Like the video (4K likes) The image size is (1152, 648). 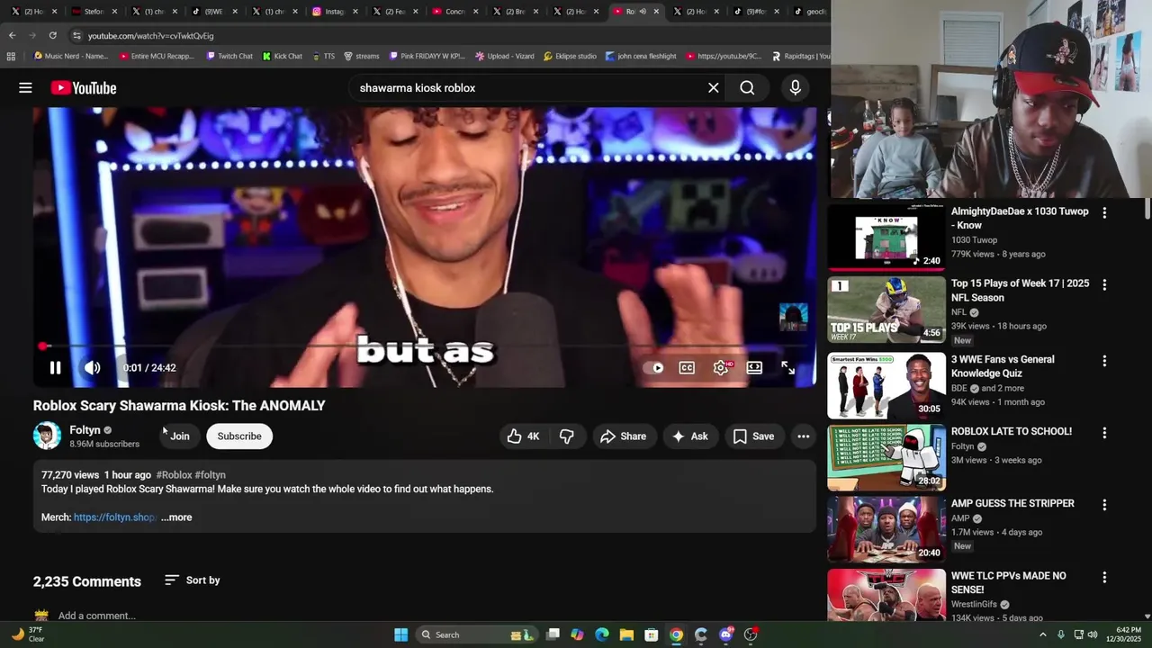pyautogui.click(x=523, y=436)
